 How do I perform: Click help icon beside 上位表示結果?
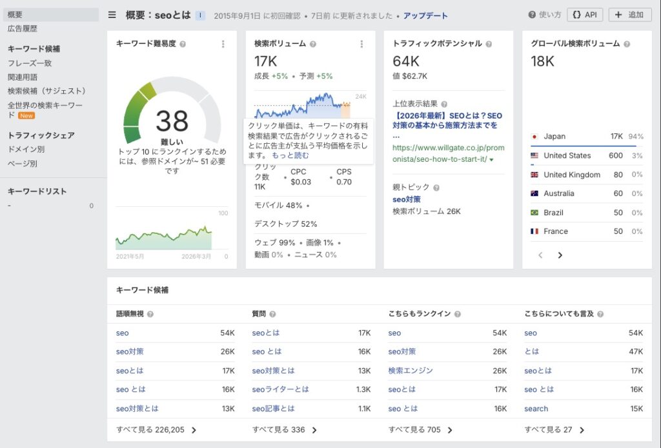(444, 104)
